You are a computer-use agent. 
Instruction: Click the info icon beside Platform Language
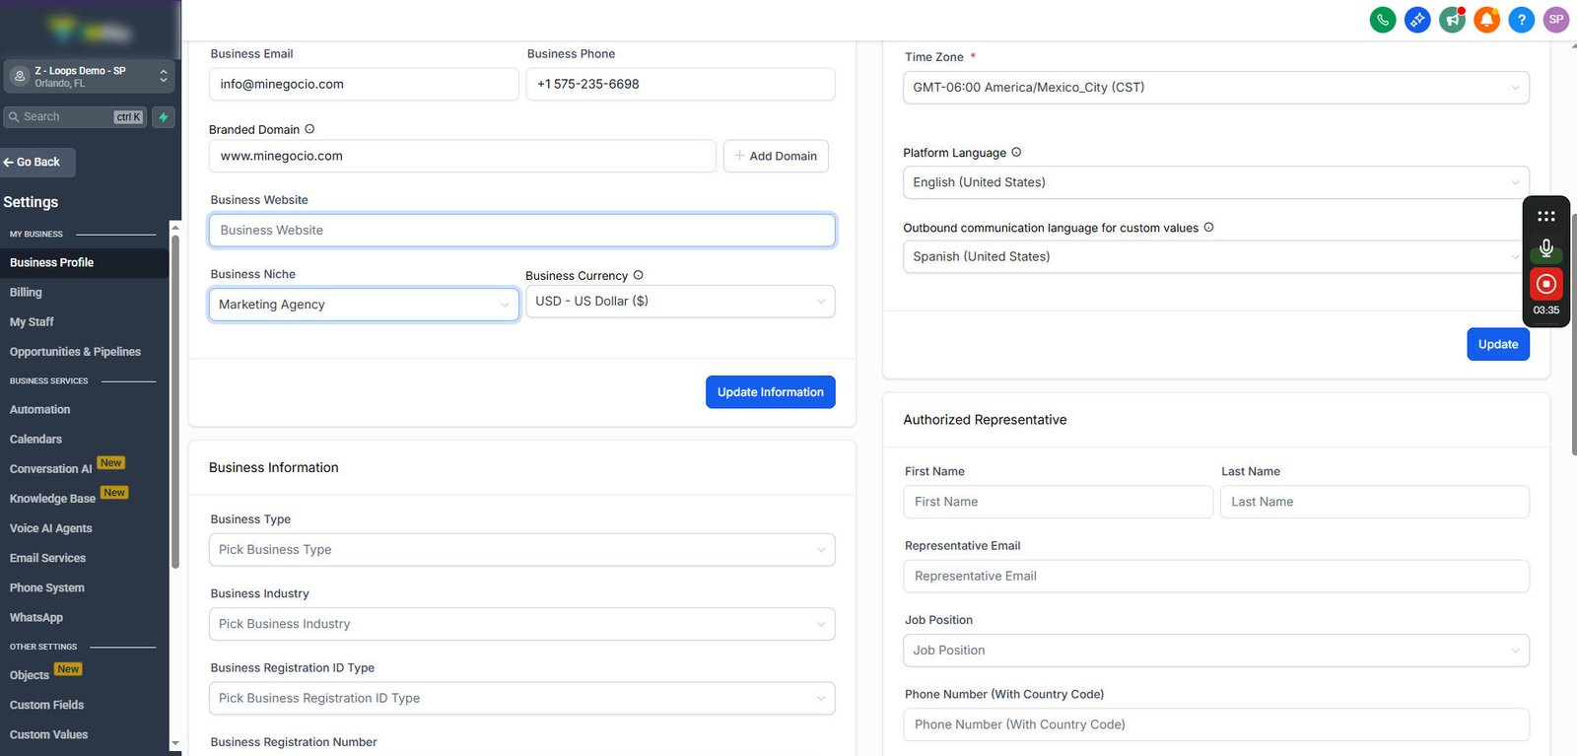click(x=1016, y=152)
